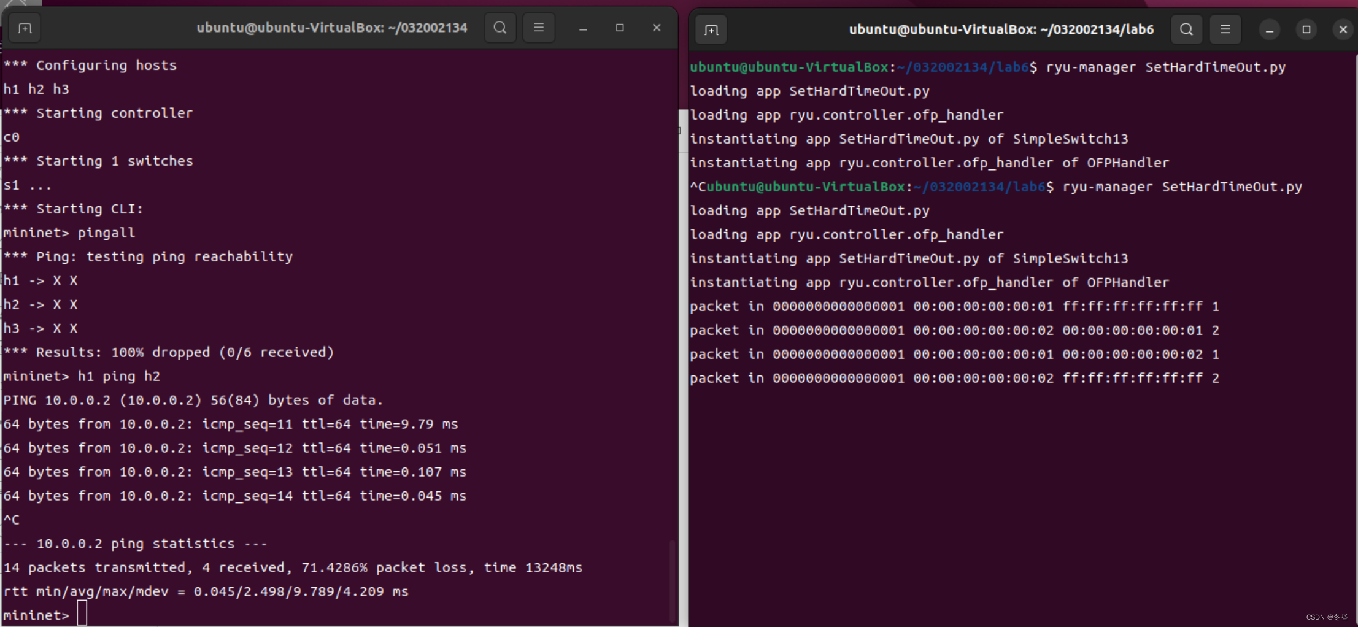Click the '*** Configuring hosts' line
This screenshot has width=1358, height=627.
pyautogui.click(x=90, y=65)
